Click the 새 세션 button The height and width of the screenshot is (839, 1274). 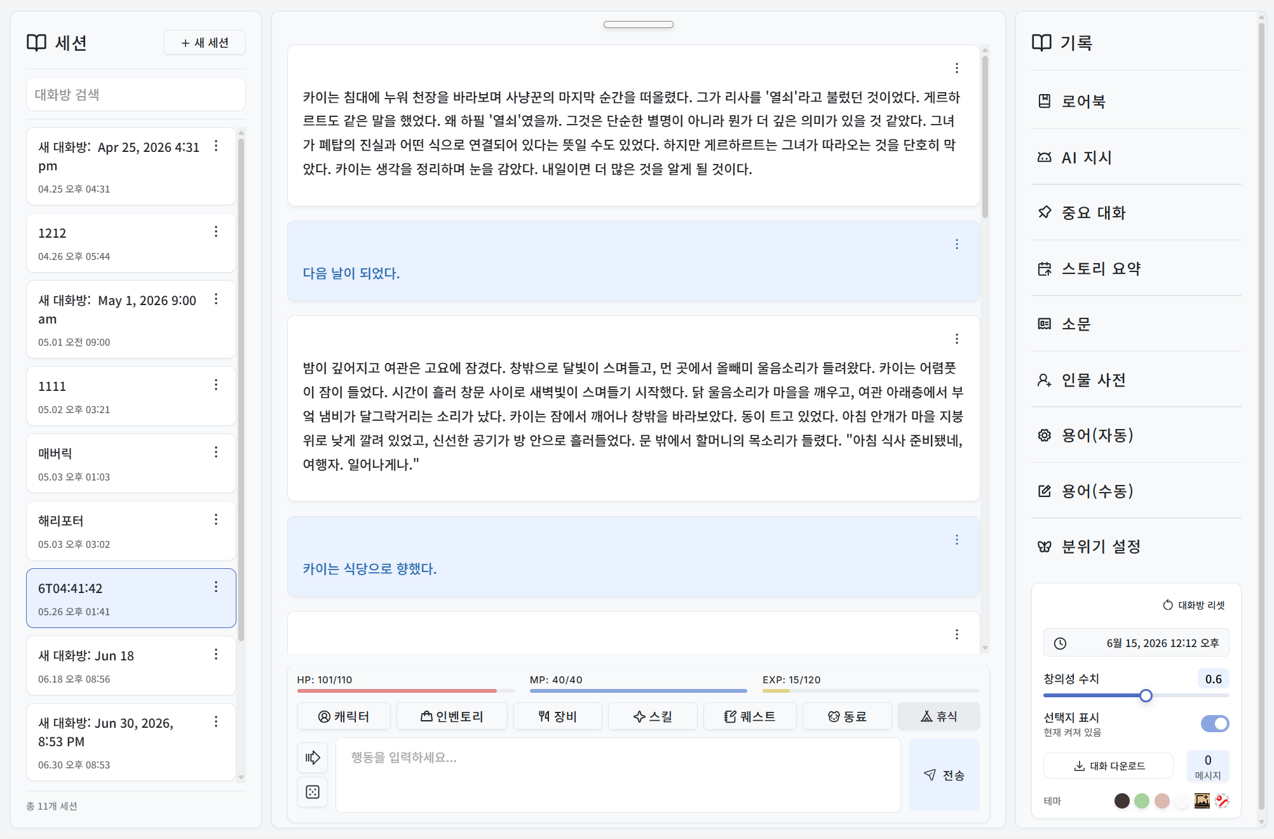coord(205,43)
